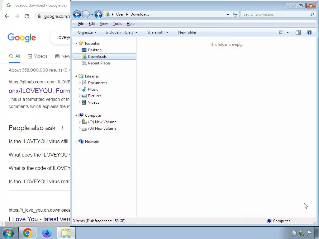Viewport: 319px width, 239px height.
Task: Click the Pictures library icon
Action: pos(84,96)
